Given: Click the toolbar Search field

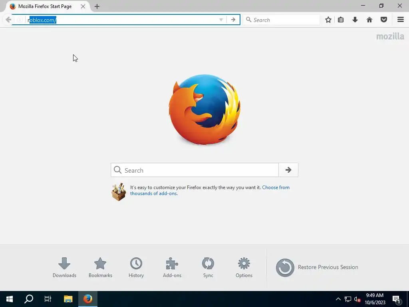Looking at the screenshot, I should point(281,20).
